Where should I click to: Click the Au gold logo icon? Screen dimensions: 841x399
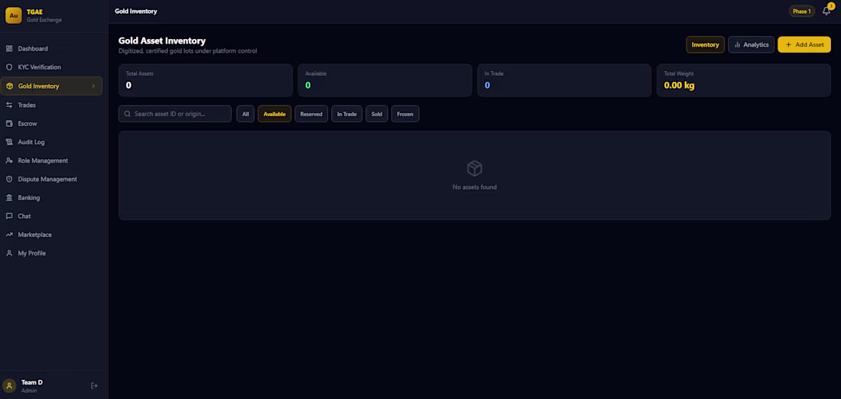[x=14, y=15]
